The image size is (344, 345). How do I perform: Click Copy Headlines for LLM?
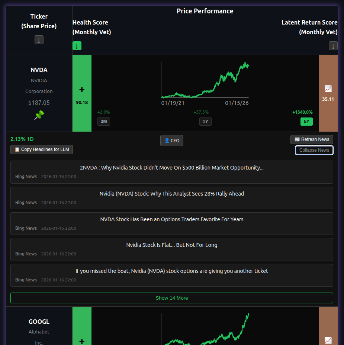pos(41,149)
